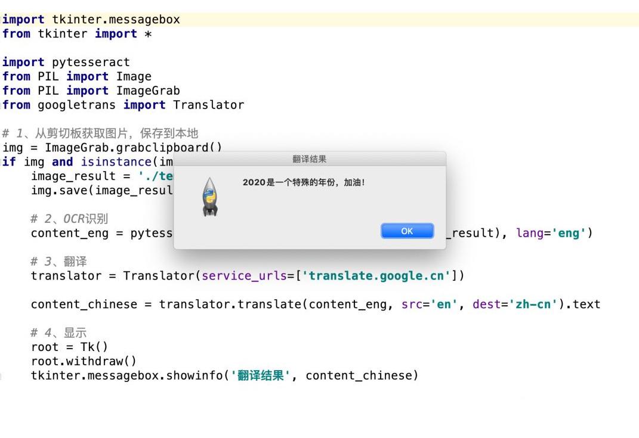Click the comment '# 4、显示'
This screenshot has width=639, height=438.
tap(58, 333)
